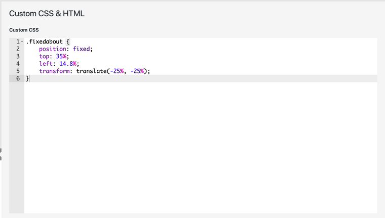Click the empty editor area below the code
The image size is (385, 218).
(200, 147)
